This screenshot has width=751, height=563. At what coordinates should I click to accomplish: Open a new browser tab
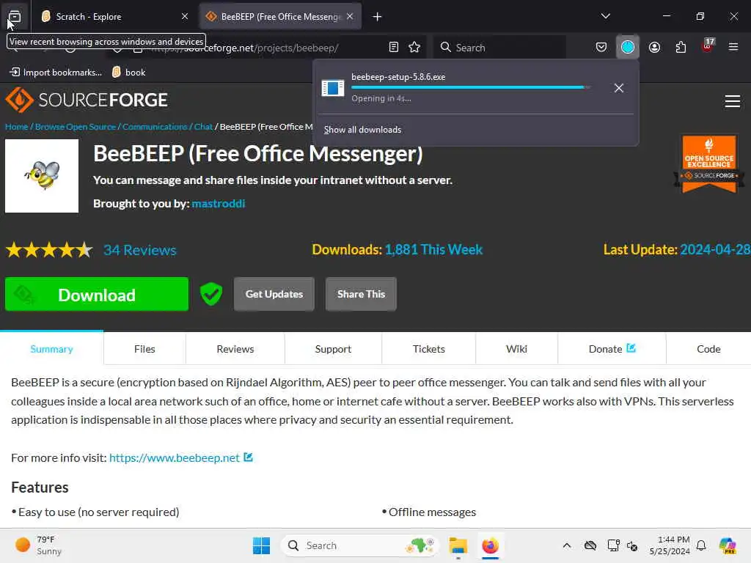(378, 17)
